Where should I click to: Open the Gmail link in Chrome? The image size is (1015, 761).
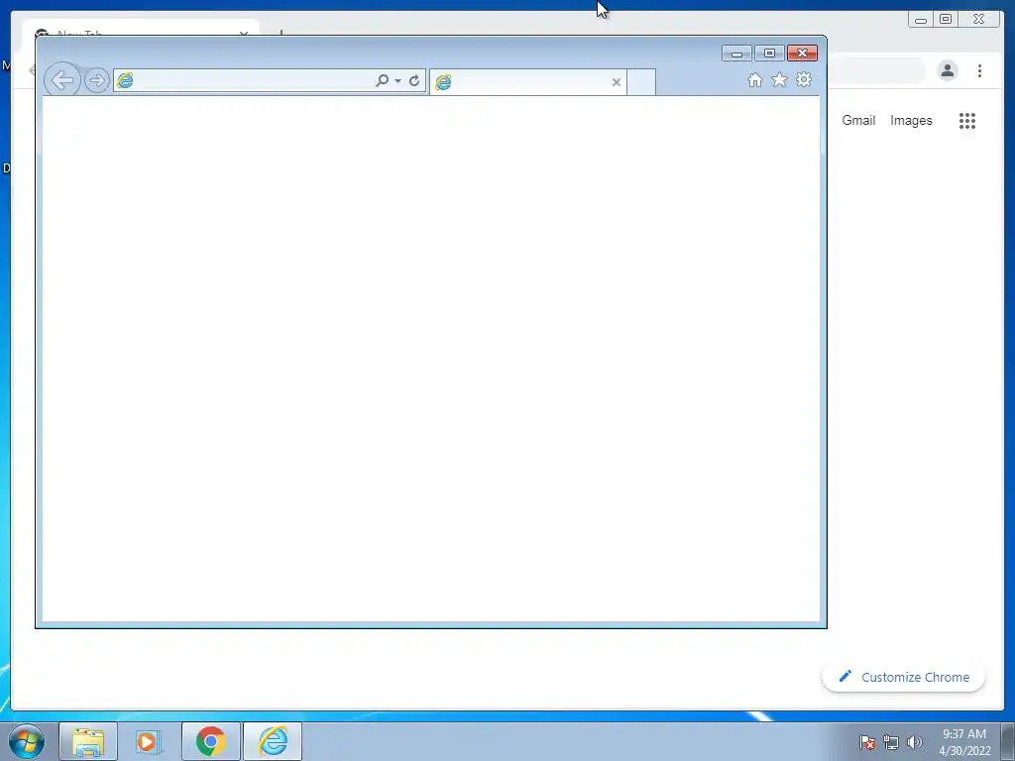858,120
